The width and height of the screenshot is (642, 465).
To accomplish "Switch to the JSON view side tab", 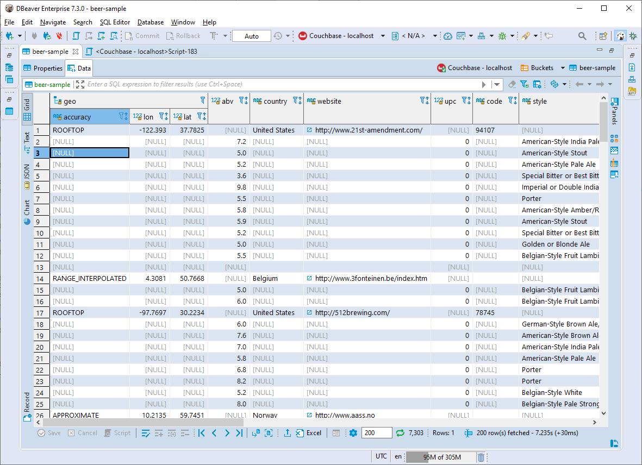I will pos(27,176).
